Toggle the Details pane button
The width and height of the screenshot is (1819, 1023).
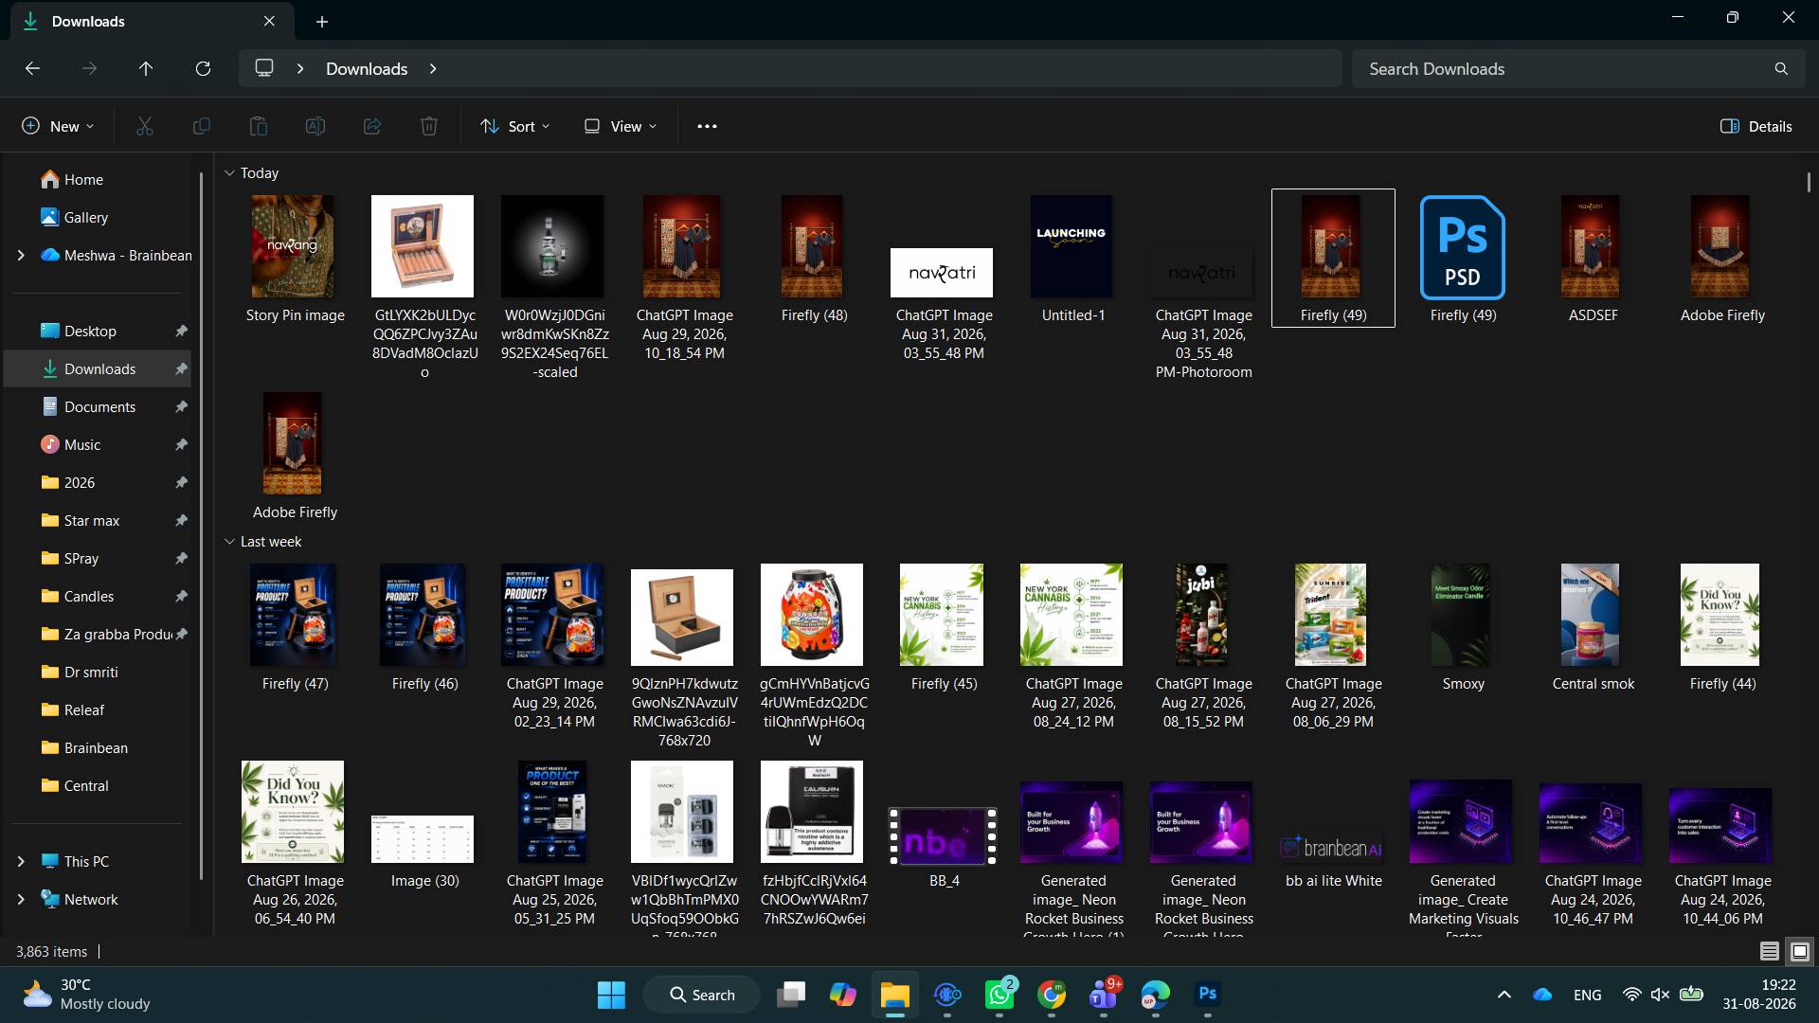point(1756,126)
